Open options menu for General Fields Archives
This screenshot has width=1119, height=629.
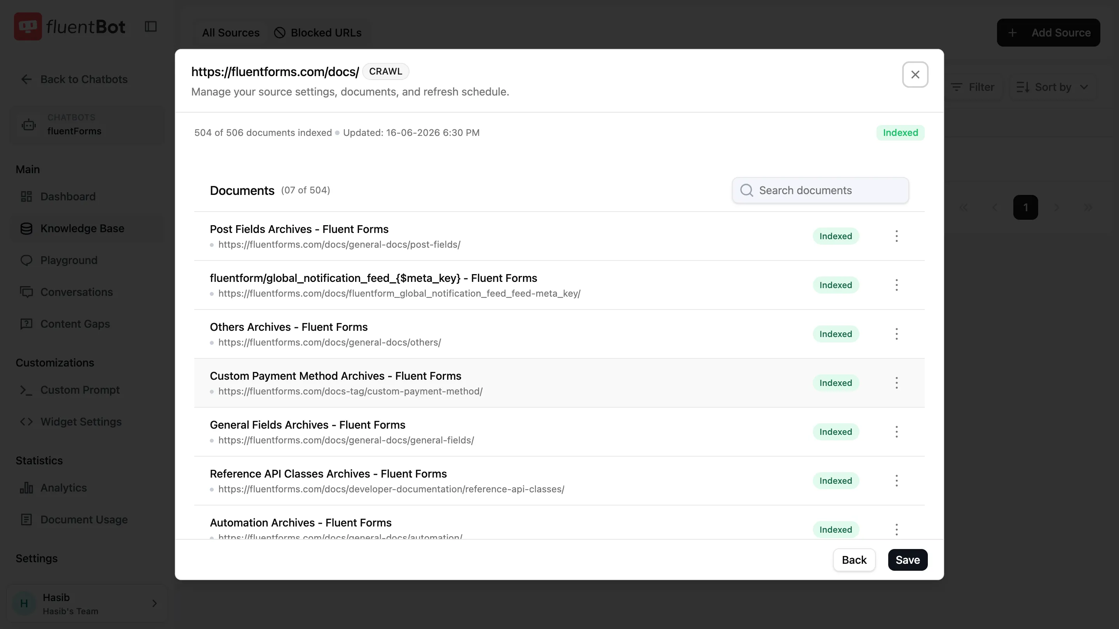[x=897, y=432]
